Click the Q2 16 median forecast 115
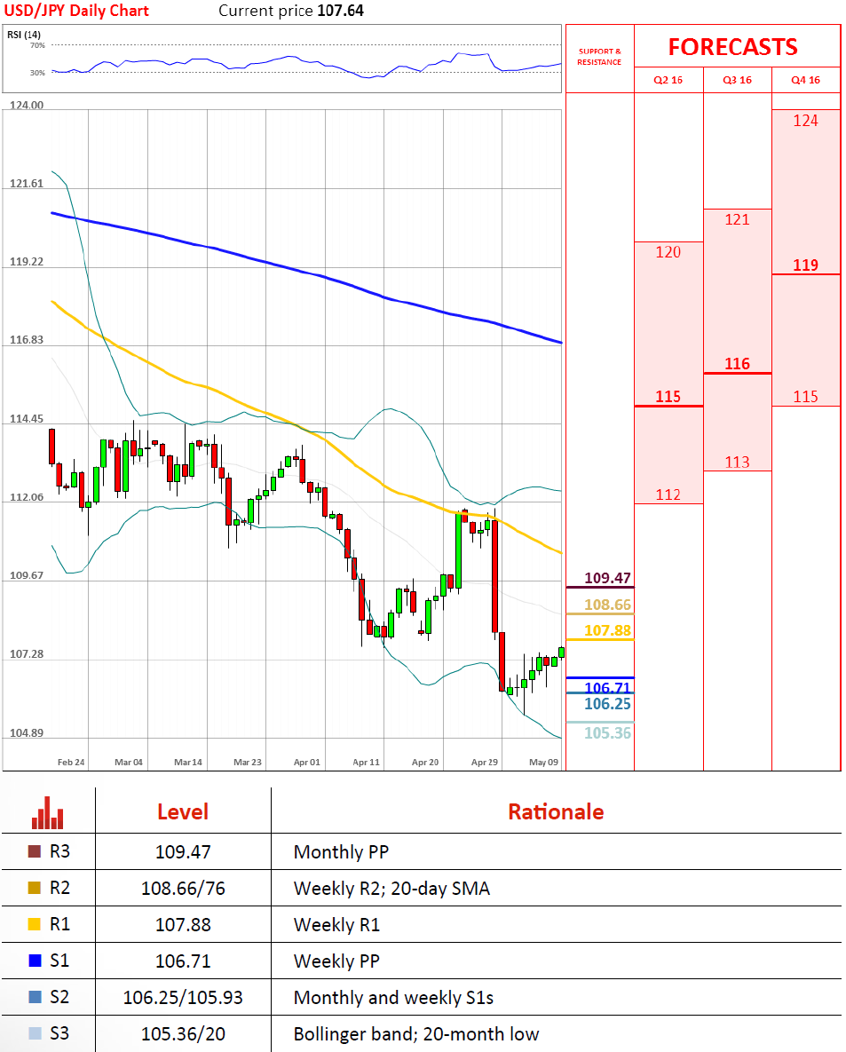Image resolution: width=846 pixels, height=1052 pixels. click(x=668, y=397)
